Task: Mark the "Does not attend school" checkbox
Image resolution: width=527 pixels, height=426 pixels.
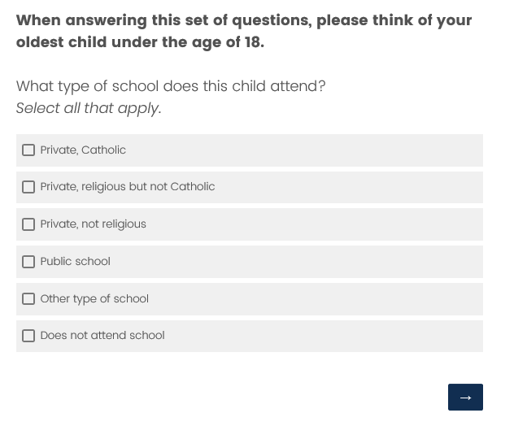Action: click(28, 336)
